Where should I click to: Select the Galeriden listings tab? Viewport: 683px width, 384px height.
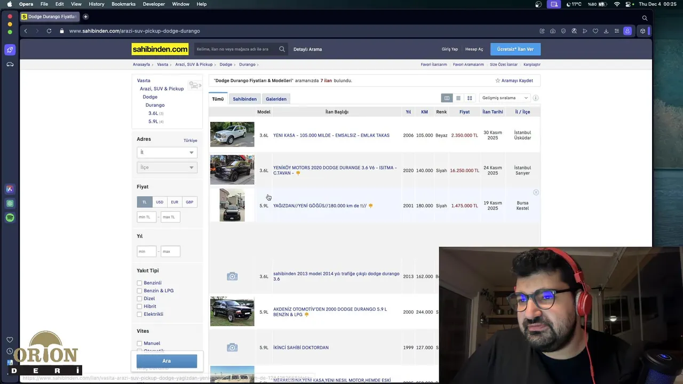(x=276, y=99)
